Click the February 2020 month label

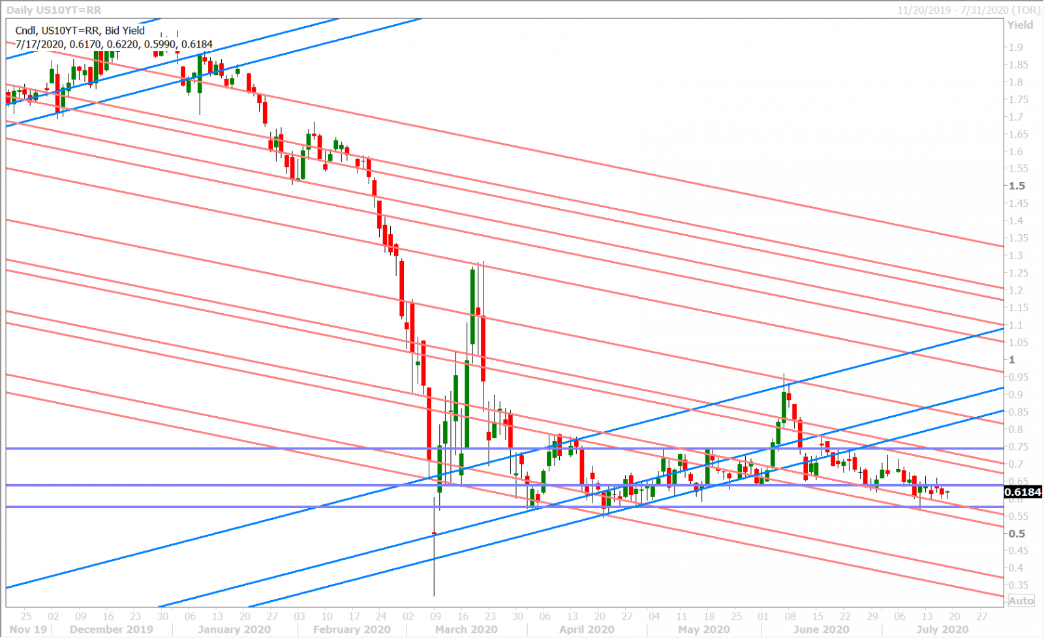[352, 630]
